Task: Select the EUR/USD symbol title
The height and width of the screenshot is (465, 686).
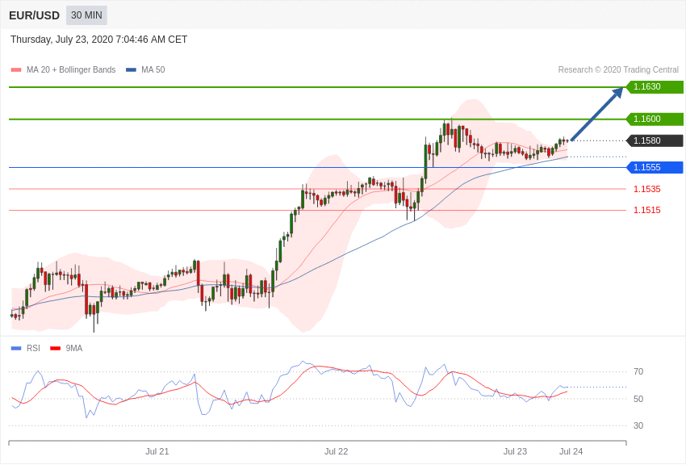Action: [34, 16]
